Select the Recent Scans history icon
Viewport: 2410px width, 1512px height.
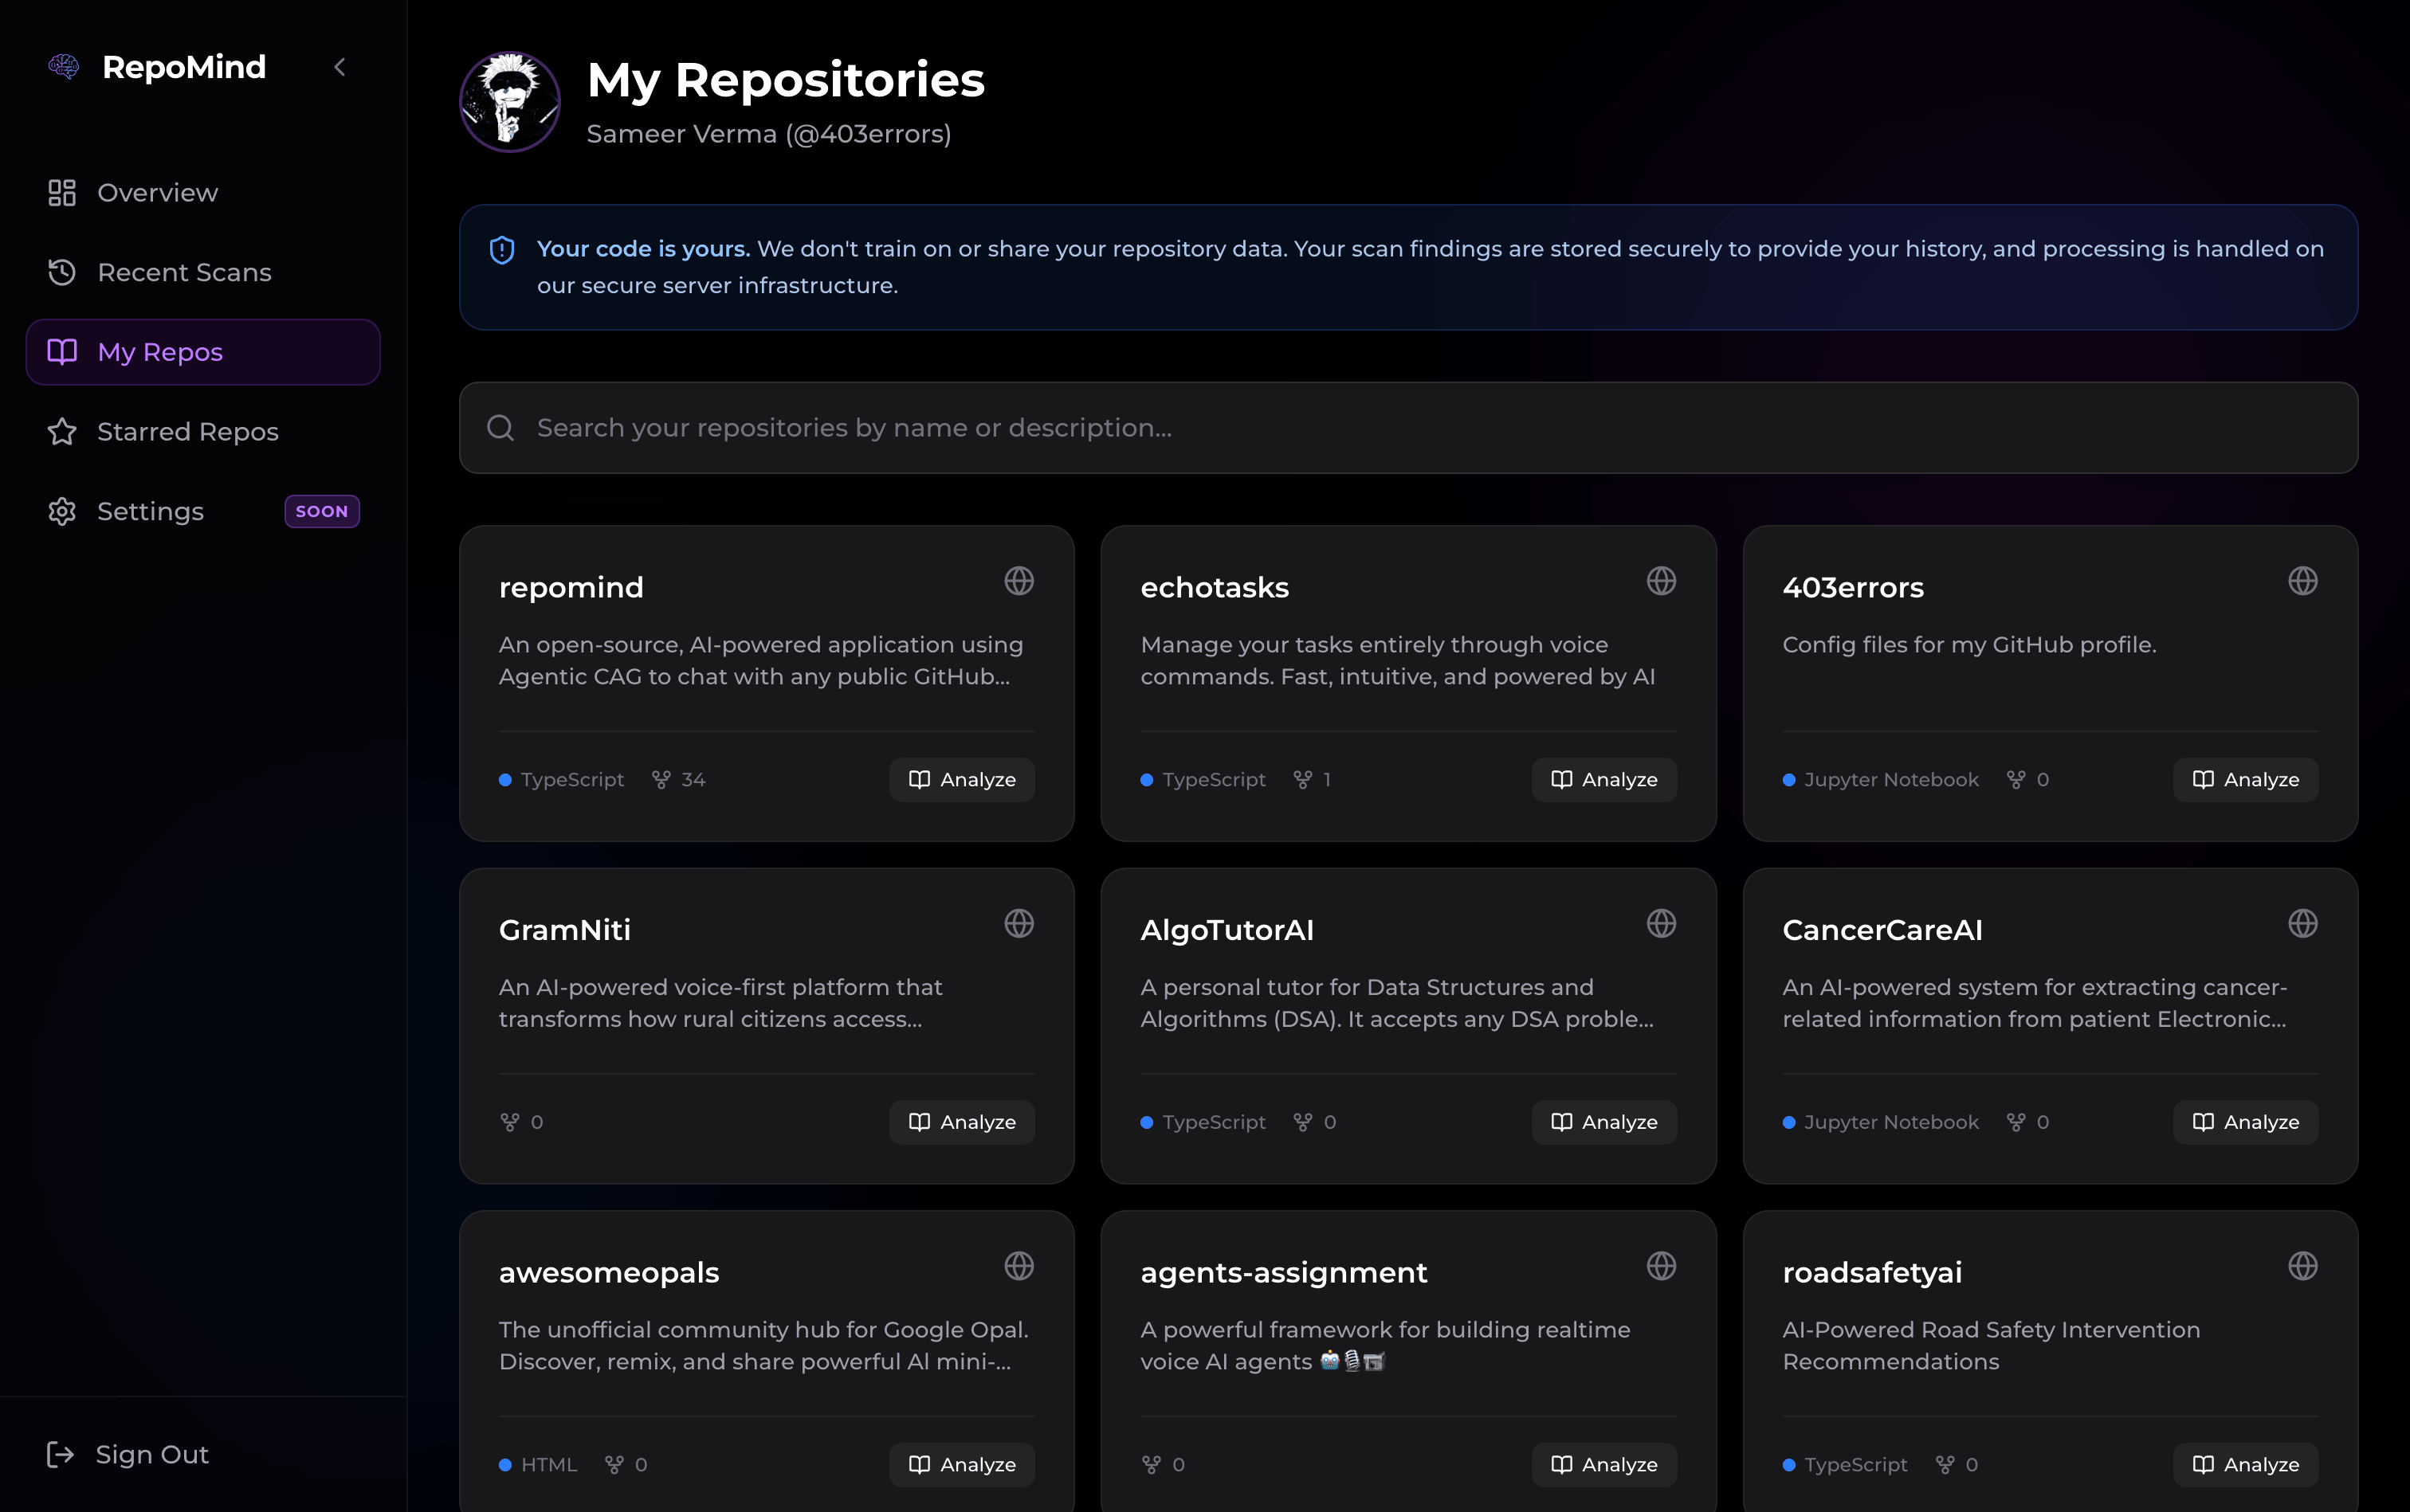(62, 272)
